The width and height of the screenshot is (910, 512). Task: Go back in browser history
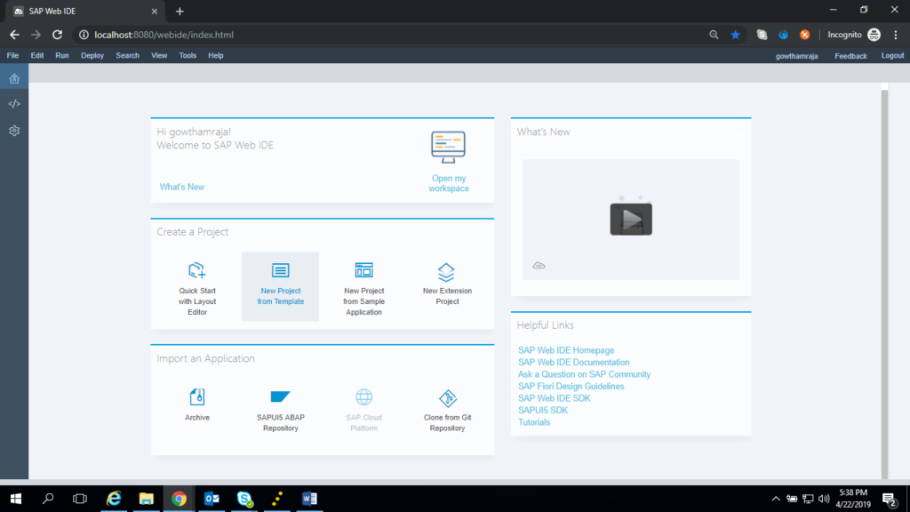(14, 35)
